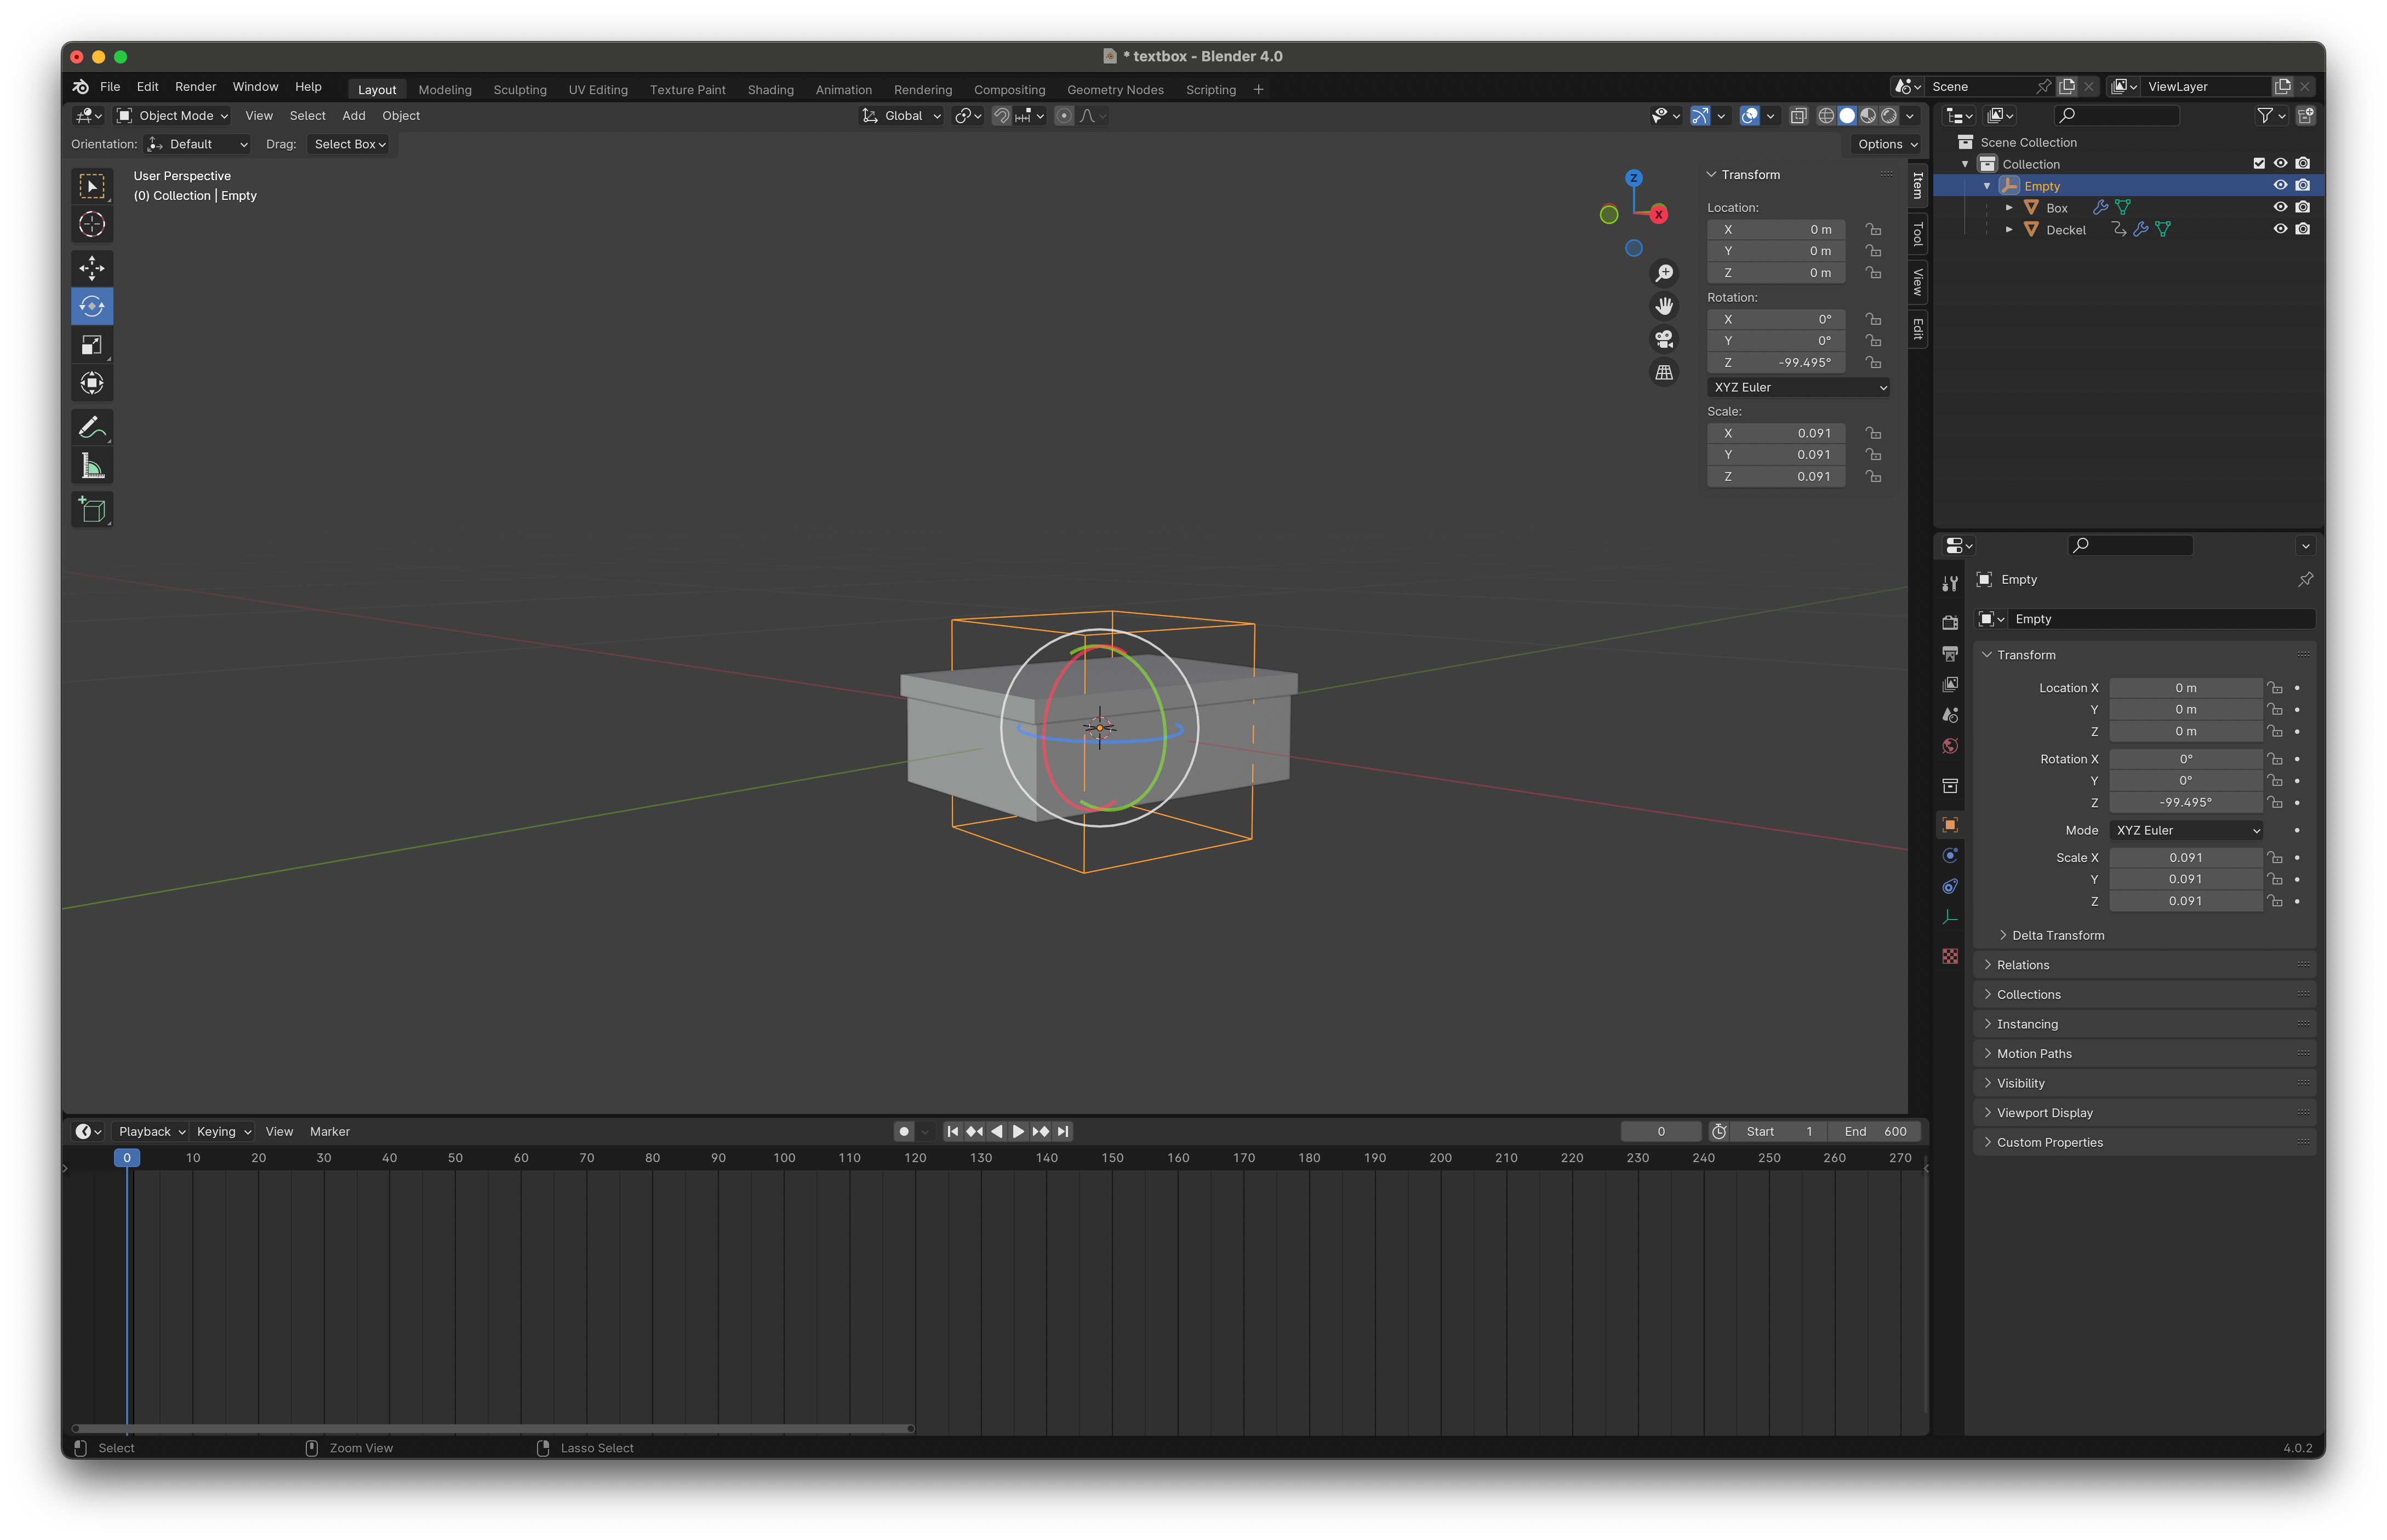Switch to the Shading workspace tab

(x=770, y=90)
